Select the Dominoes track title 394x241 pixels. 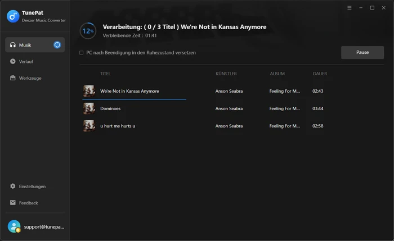tap(110, 108)
